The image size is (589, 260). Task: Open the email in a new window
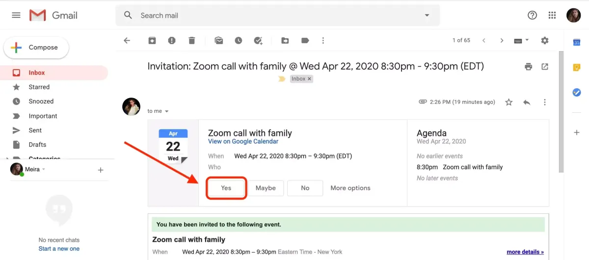click(x=545, y=67)
